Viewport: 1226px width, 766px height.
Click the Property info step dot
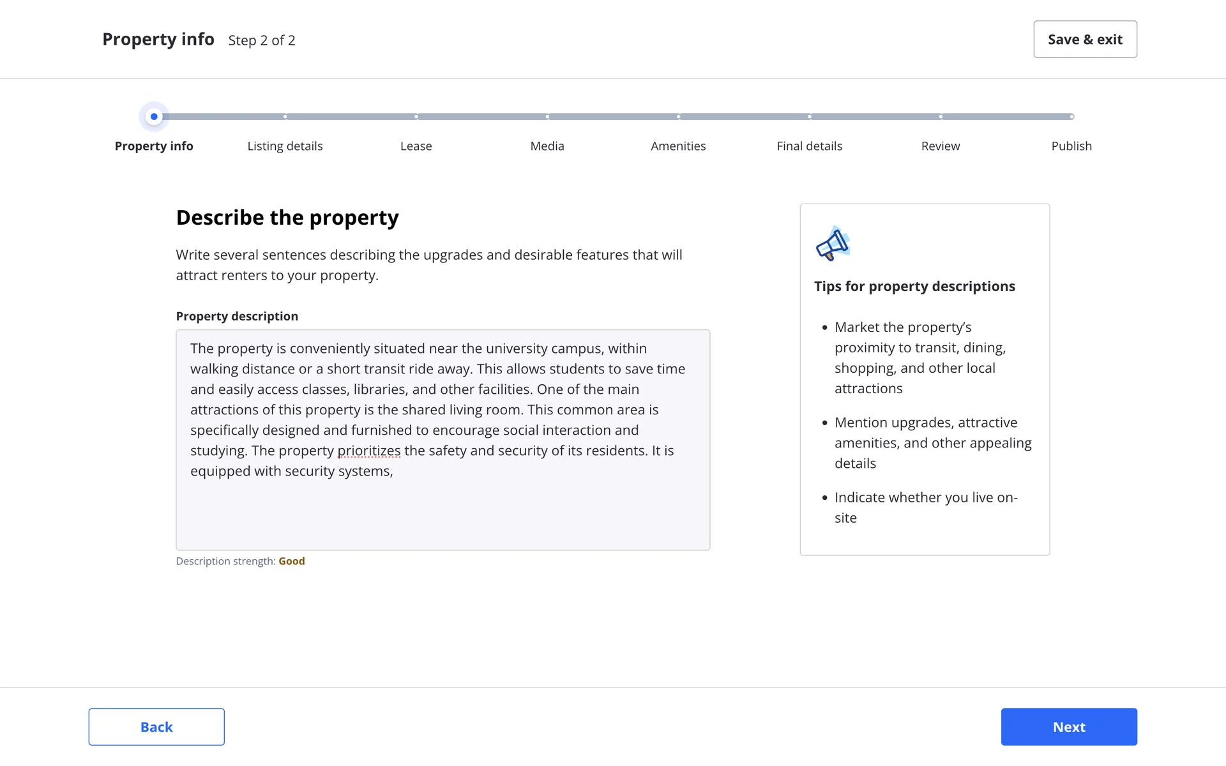154,117
